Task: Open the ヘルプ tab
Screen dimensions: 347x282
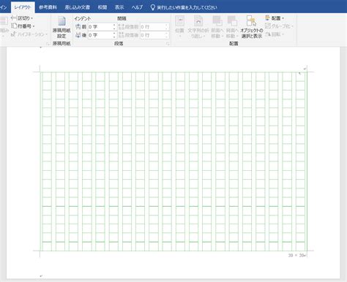Action: coord(137,7)
